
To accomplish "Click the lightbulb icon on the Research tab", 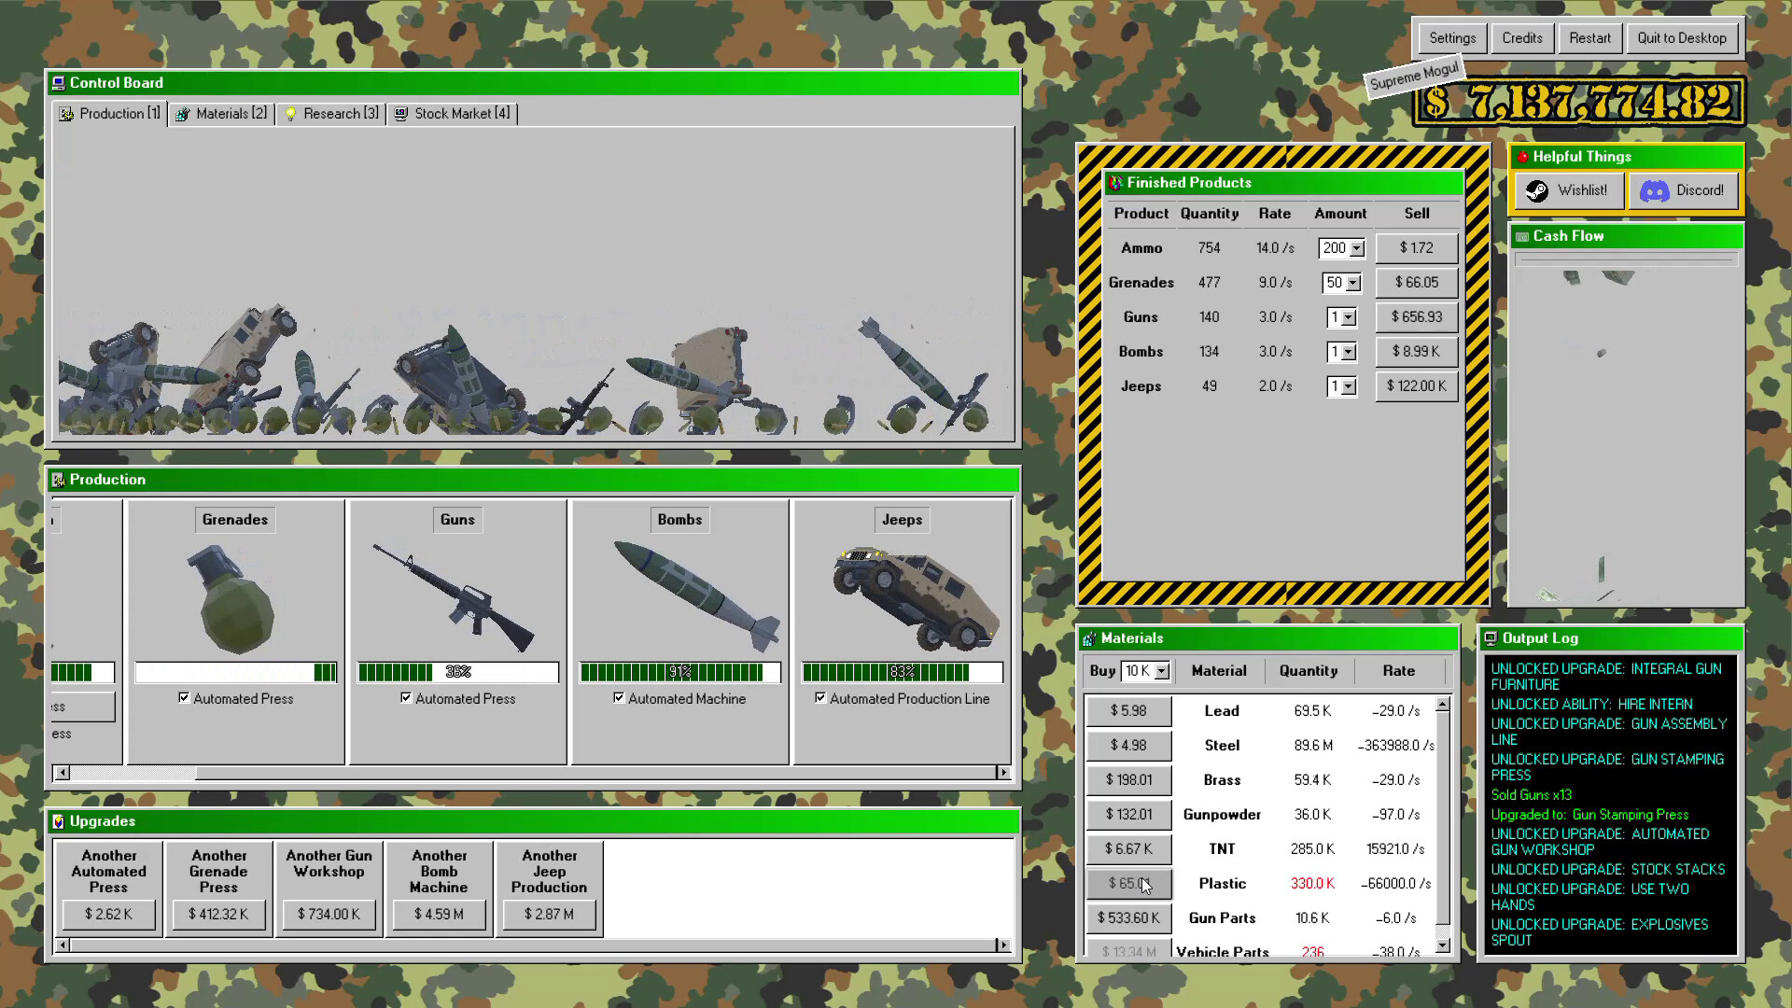I will click(x=291, y=113).
